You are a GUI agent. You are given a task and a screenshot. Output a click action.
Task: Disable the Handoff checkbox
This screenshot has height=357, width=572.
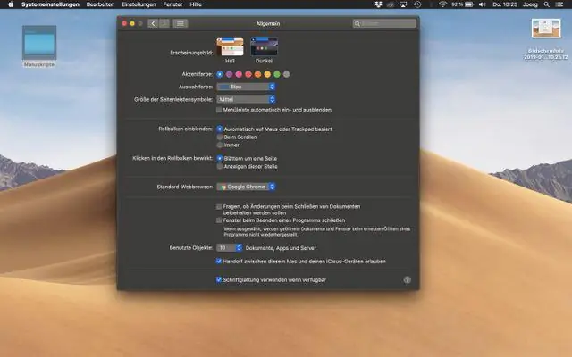219,261
